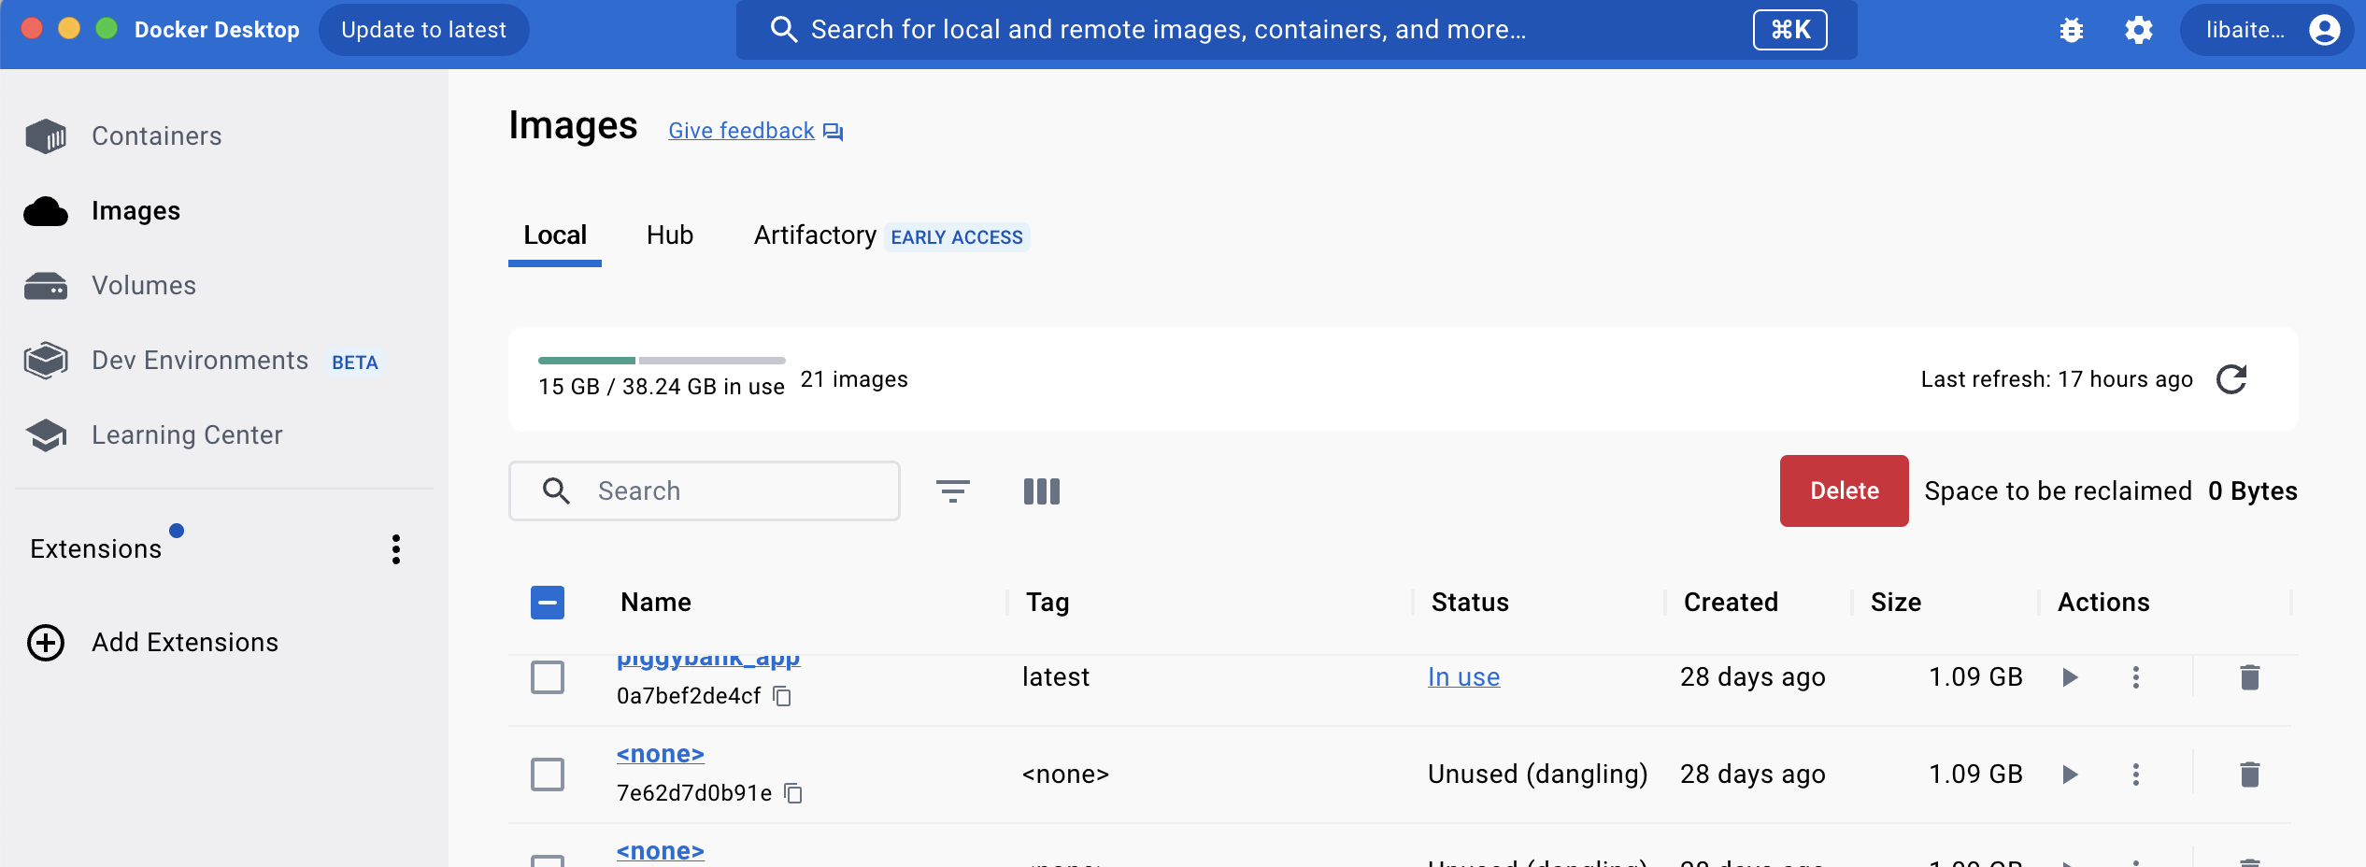2366x867 pixels.
Task: Run the piggybank_app image
Action: [2070, 677]
